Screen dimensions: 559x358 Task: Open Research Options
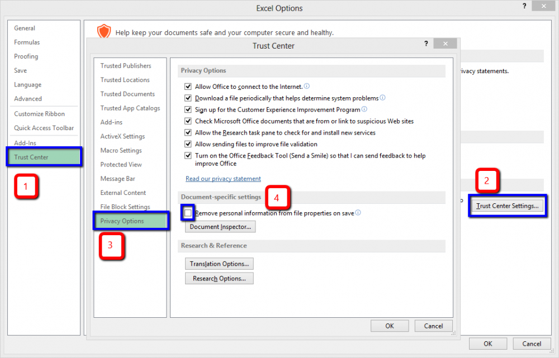pyautogui.click(x=219, y=279)
